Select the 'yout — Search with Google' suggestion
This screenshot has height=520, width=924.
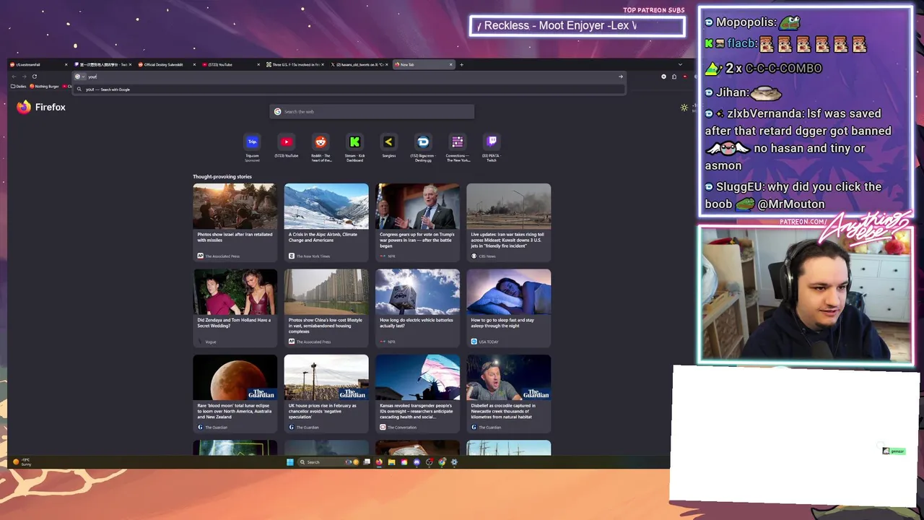click(350, 90)
